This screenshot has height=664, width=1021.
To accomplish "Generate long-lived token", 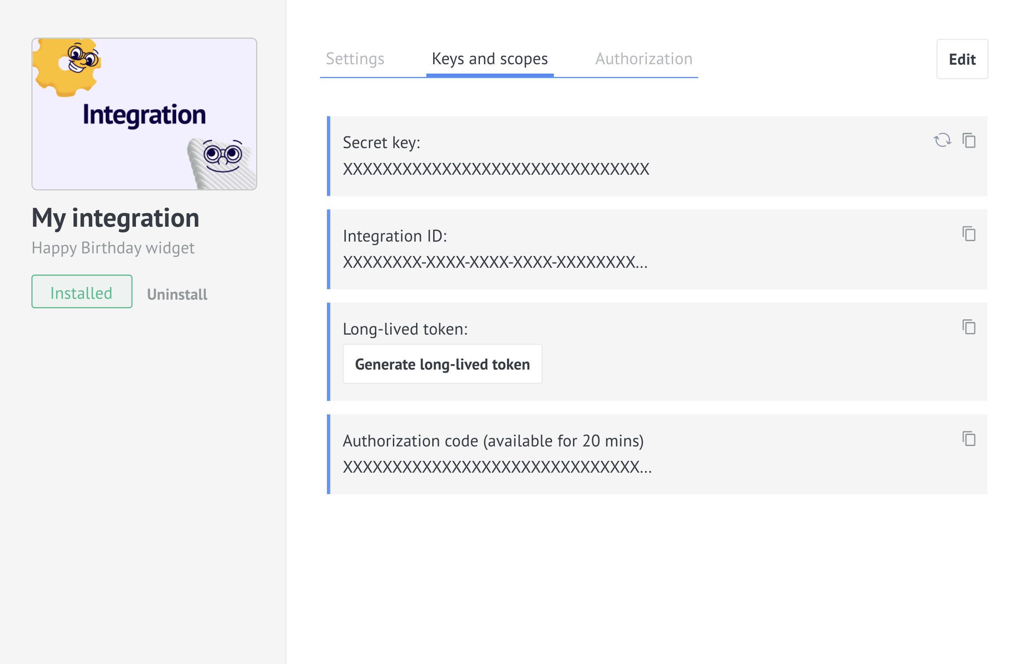I will 442,364.
